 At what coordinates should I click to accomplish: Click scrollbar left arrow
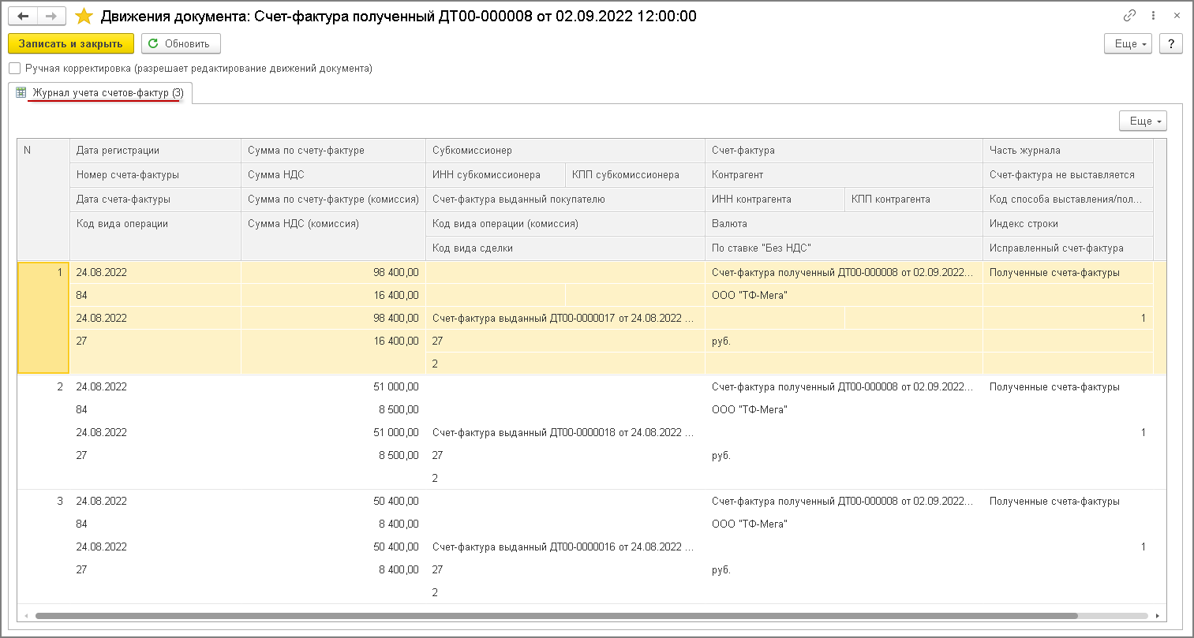26,616
